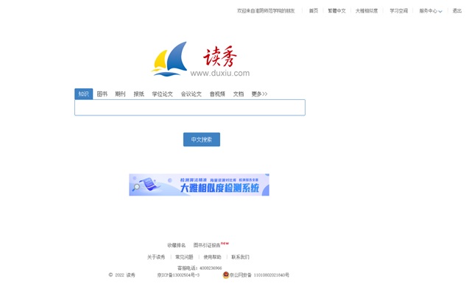The height and width of the screenshot is (289, 469).
Task: Select the 知识 search tab
Action: click(83, 94)
